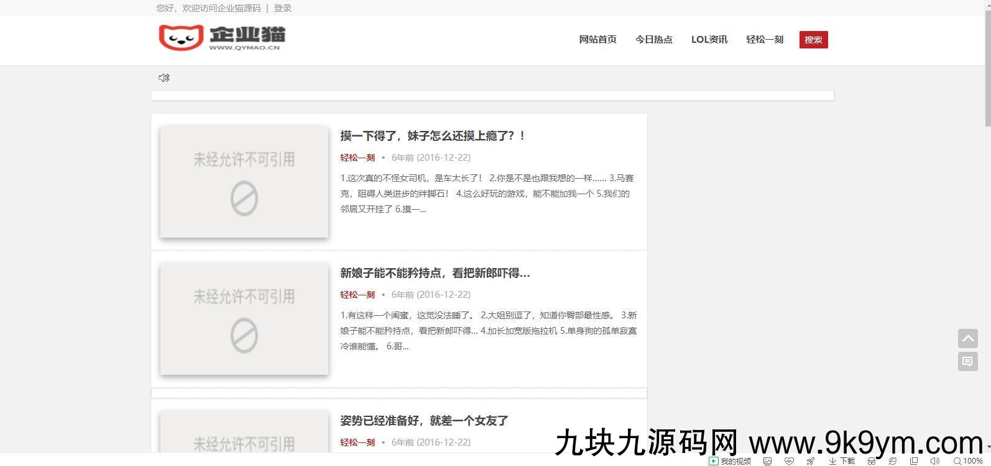Click the page's vertical scrollbar thumb

click(x=987, y=62)
